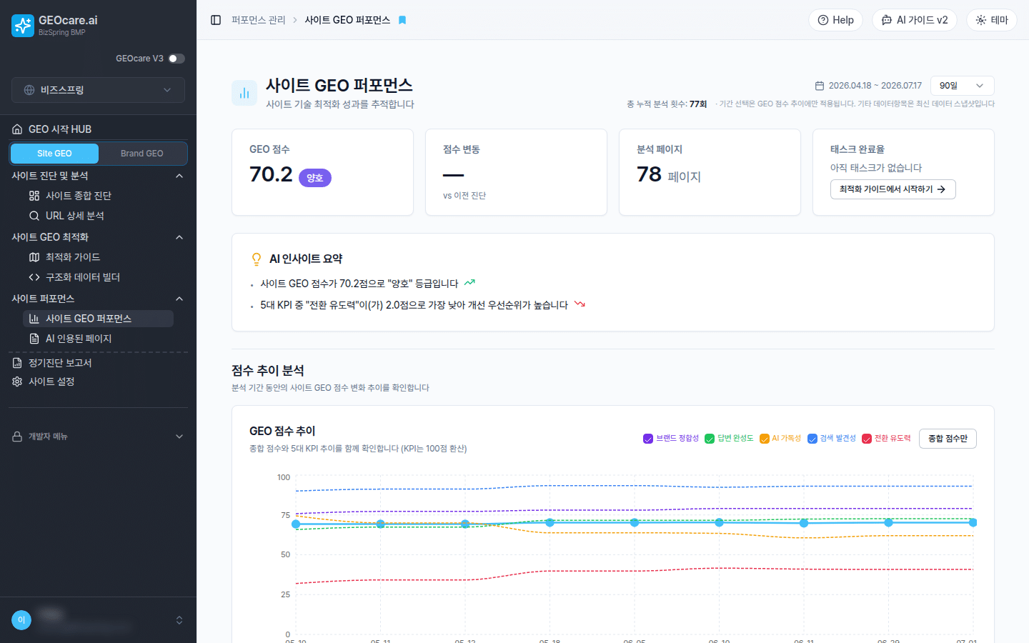
Task: Open the 90일 period dropdown
Action: [x=962, y=86]
